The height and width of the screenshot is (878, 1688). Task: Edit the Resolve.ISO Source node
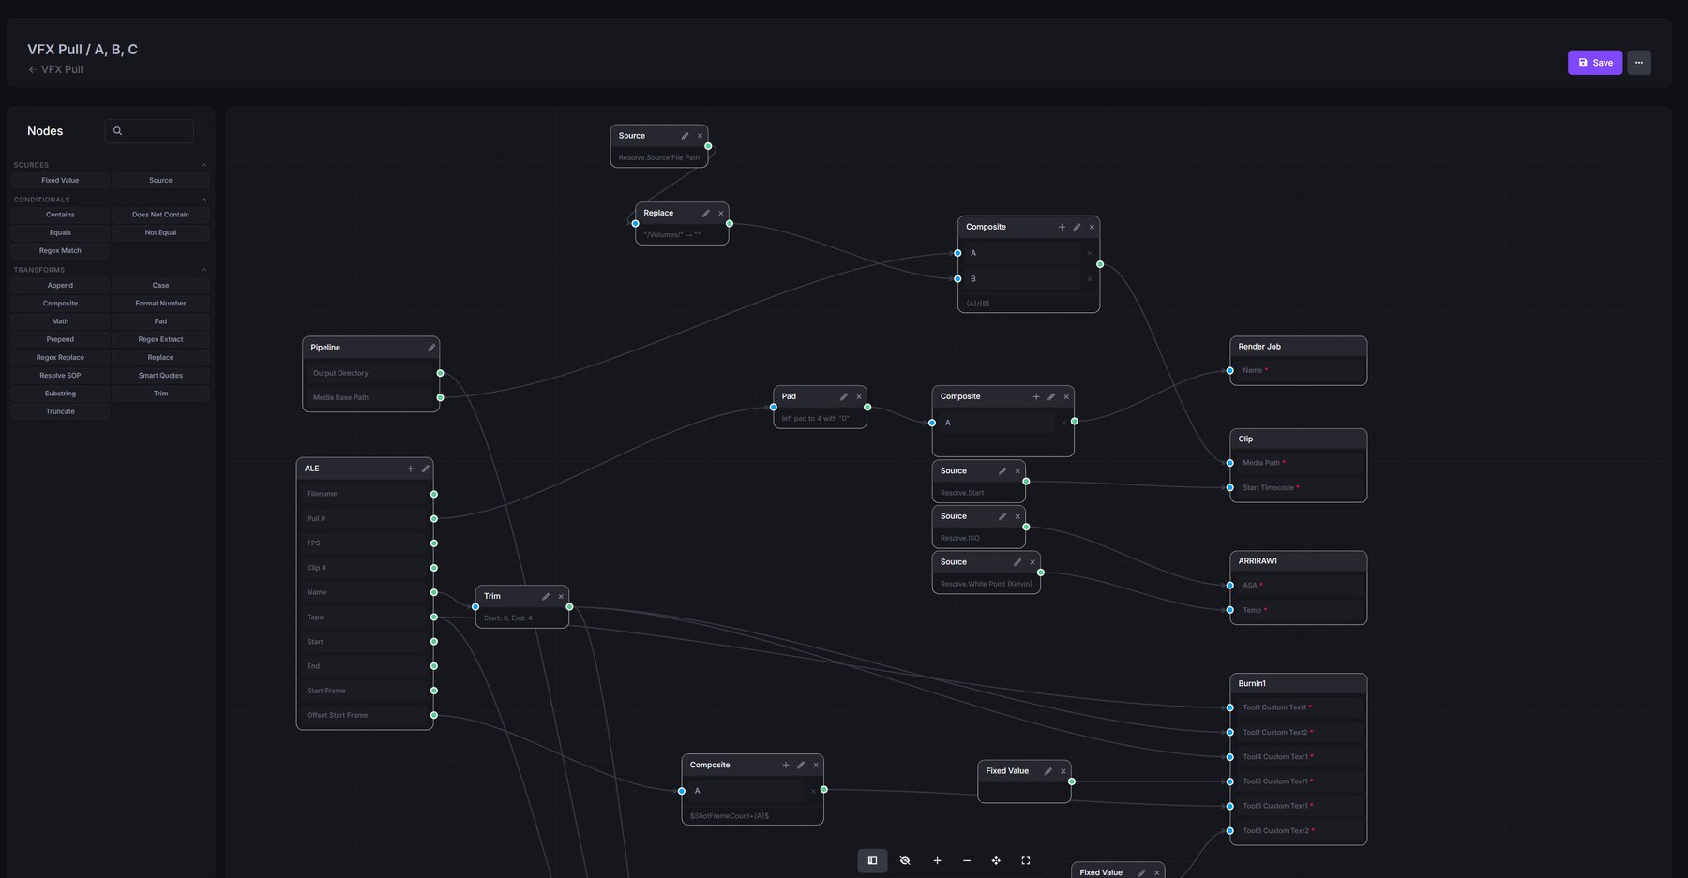(1002, 516)
